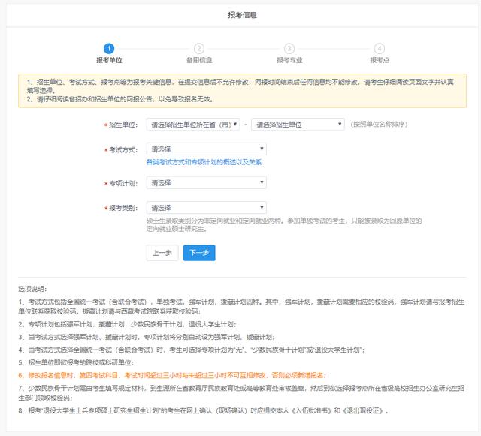
Task: Click notice line 2 请仔细阅读省招办
Action: tap(119, 99)
